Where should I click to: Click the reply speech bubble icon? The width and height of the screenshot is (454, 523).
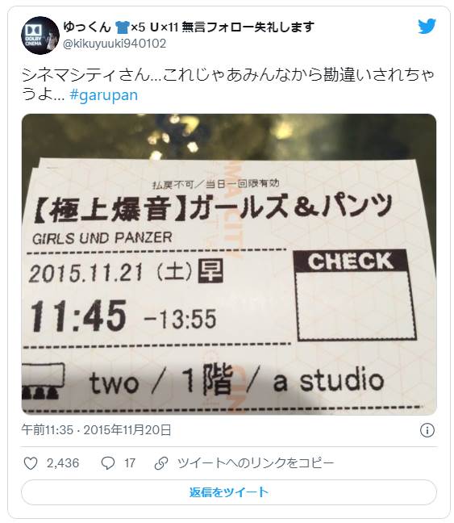[x=108, y=463]
